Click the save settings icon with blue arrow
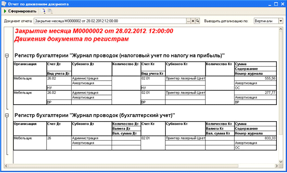 pyautogui.click(x=43, y=11)
